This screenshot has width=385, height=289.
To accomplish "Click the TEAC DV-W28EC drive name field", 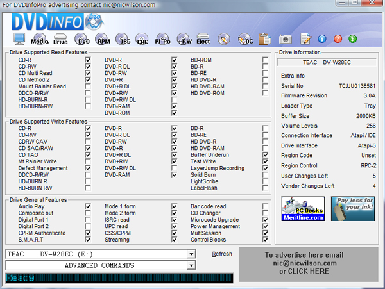I will tap(327, 63).
